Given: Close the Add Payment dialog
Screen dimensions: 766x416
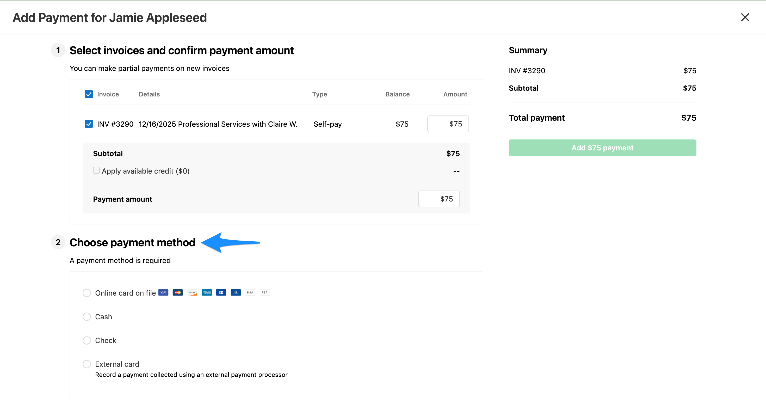Looking at the screenshot, I should (745, 17).
